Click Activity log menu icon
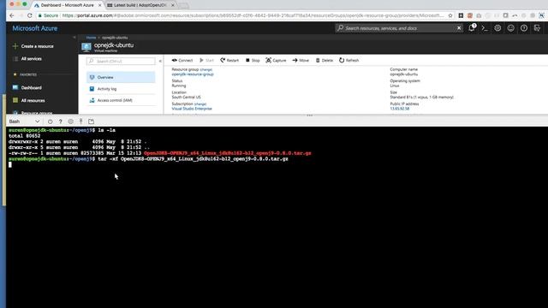This screenshot has width=548, height=308. (92, 89)
